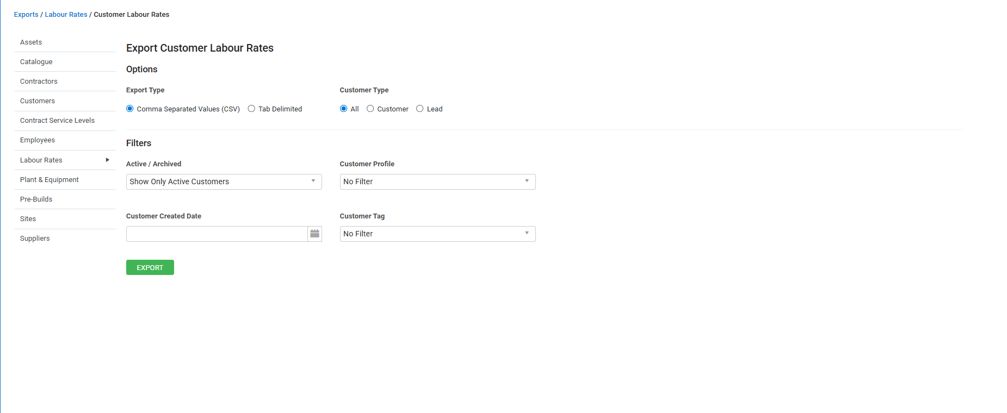The width and height of the screenshot is (1007, 413).
Task: Expand the Labour Rates submenu arrow
Action: [x=107, y=160]
